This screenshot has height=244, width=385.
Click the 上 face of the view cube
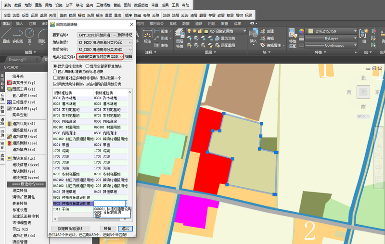363,92
